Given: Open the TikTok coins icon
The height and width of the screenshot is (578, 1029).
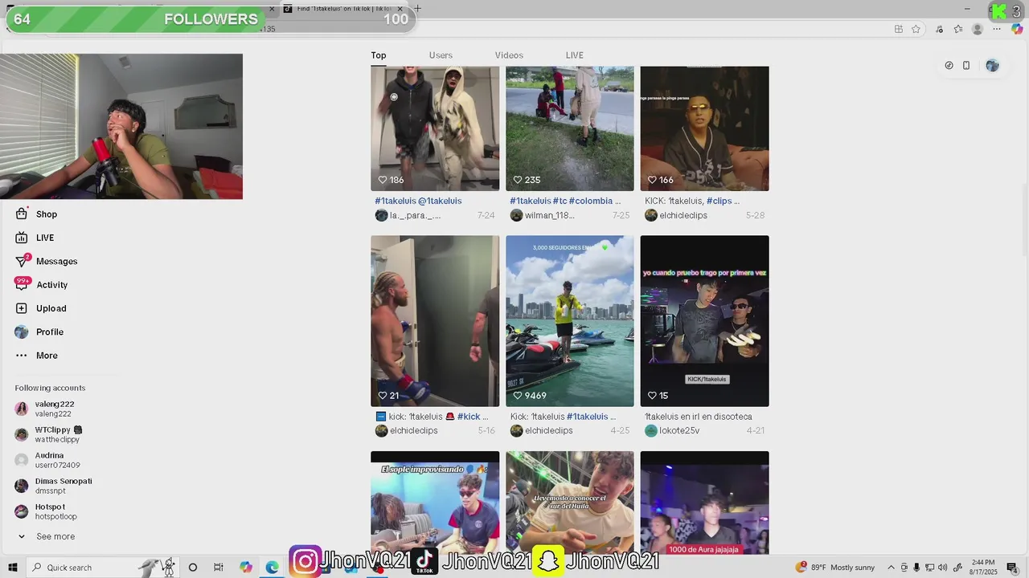Looking at the screenshot, I should point(949,66).
